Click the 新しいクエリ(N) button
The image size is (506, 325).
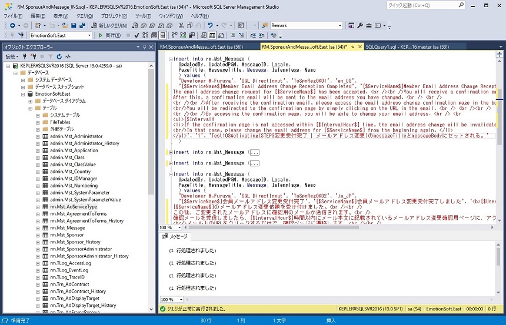(x=109, y=25)
